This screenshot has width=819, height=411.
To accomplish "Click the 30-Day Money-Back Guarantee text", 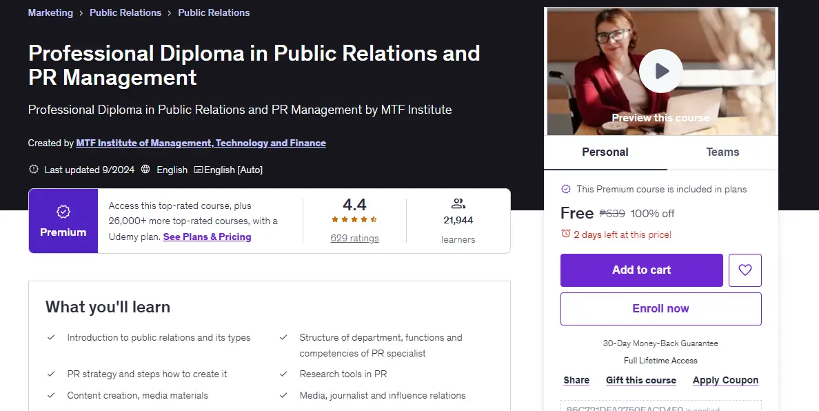I will point(660,343).
